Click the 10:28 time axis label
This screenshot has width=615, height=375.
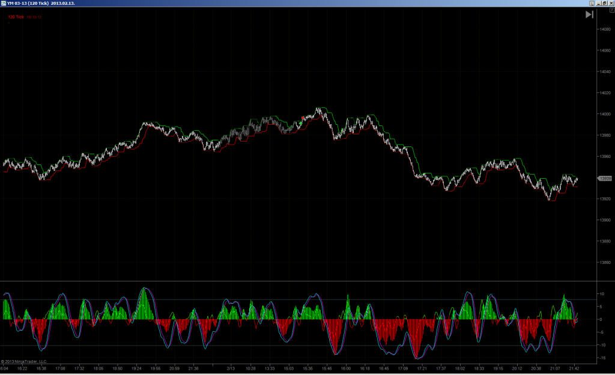tap(250, 368)
